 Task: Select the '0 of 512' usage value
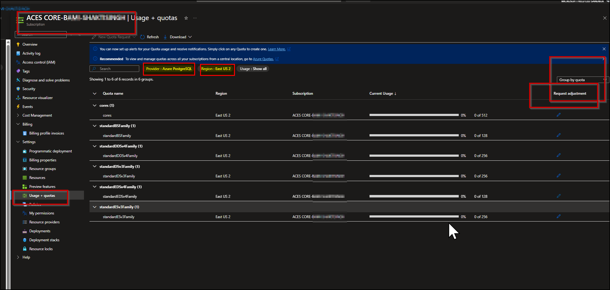(481, 115)
